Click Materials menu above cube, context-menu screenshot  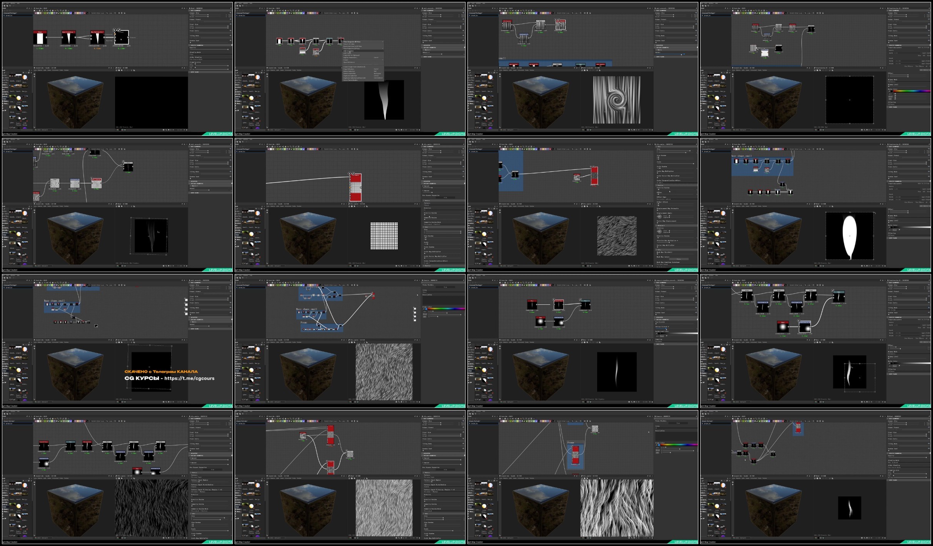click(272, 70)
